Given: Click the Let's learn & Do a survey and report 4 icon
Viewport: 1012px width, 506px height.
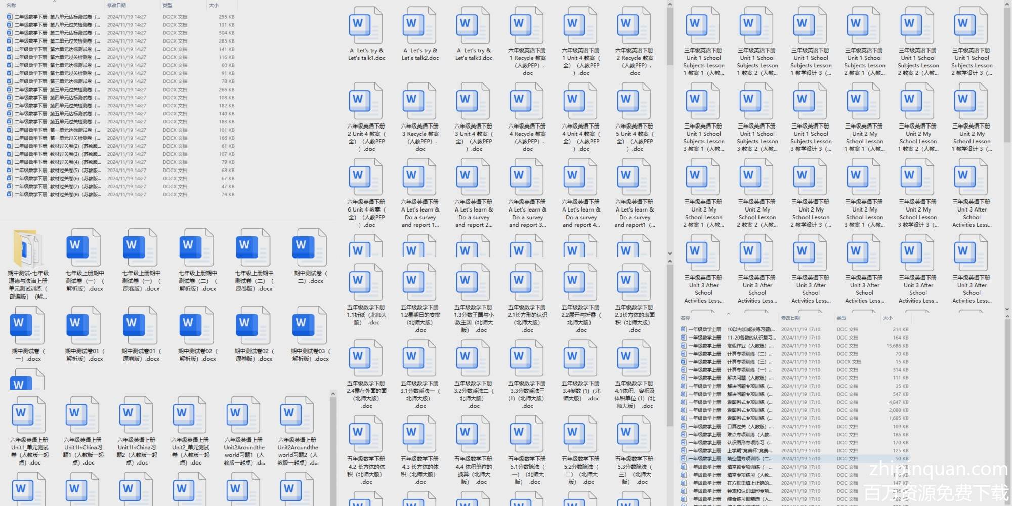Looking at the screenshot, I should tap(580, 177).
